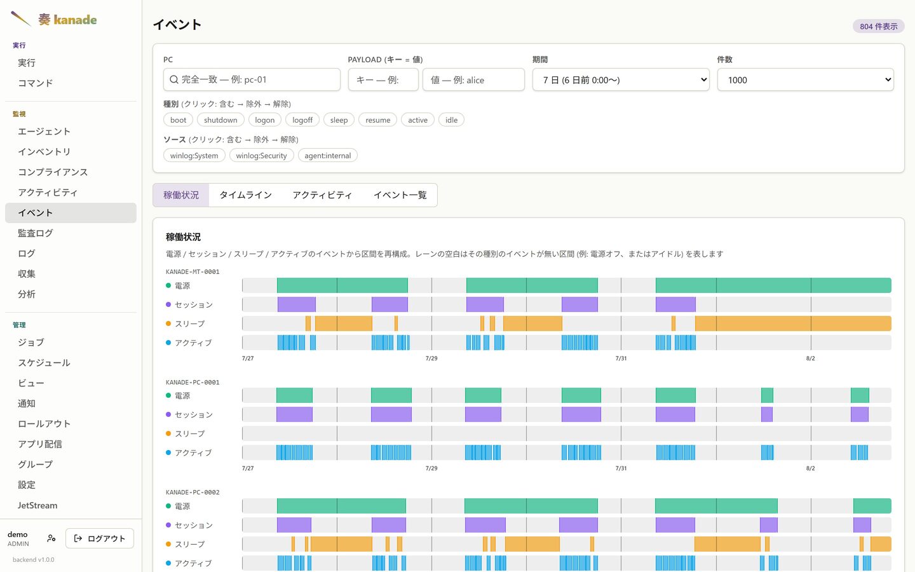Toggle the boot event type filter
915x572 pixels.
point(178,120)
